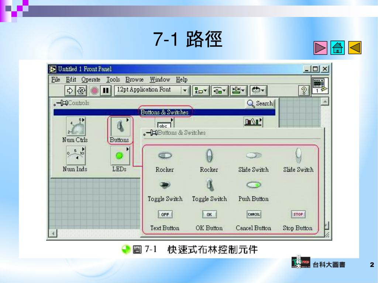
Task: Go to previous slide with yellow arrow
Action: [355, 48]
